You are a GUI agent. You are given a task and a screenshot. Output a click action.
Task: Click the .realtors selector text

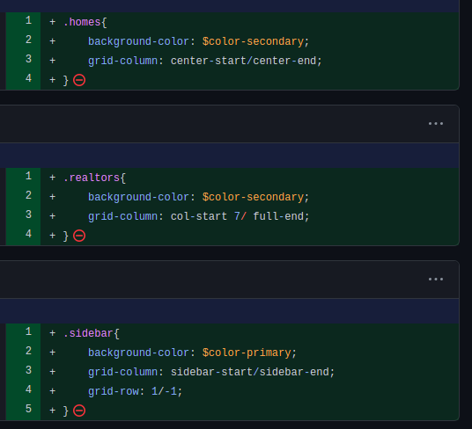(92, 178)
